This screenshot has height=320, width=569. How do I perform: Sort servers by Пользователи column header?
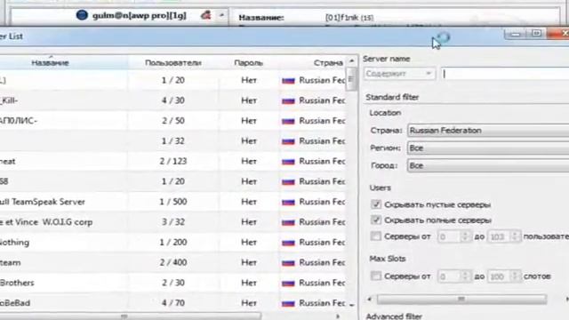(x=173, y=63)
